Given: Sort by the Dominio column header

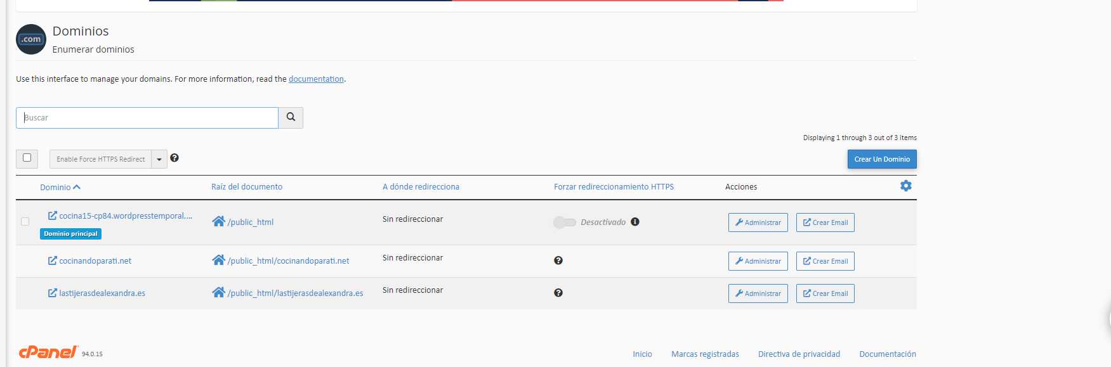Looking at the screenshot, I should (60, 187).
